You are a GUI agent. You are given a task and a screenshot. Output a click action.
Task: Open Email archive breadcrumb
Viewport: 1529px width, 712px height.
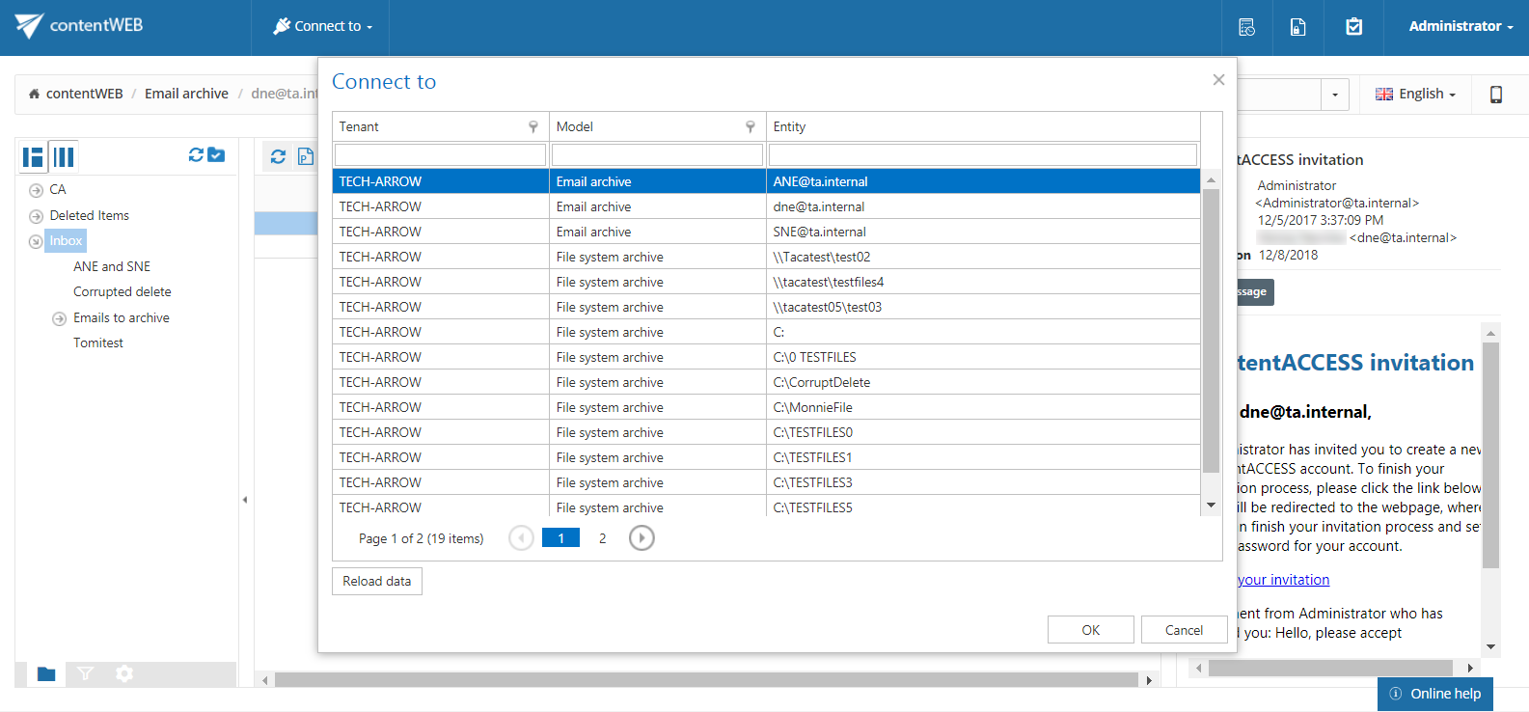click(186, 94)
